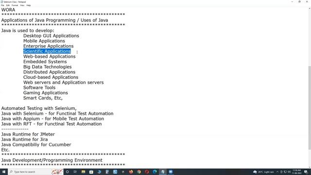Screen dimensions: 311x175
Task: Click the 'Gaming Applications' line
Action: click(x=46, y=93)
